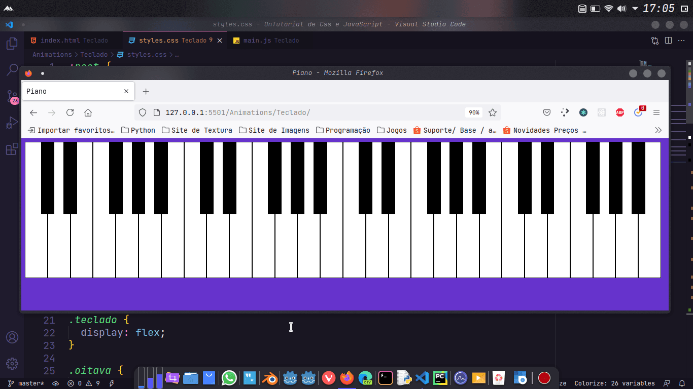Open editor More Actions ellipsis
693x389 pixels.
pos(681,41)
